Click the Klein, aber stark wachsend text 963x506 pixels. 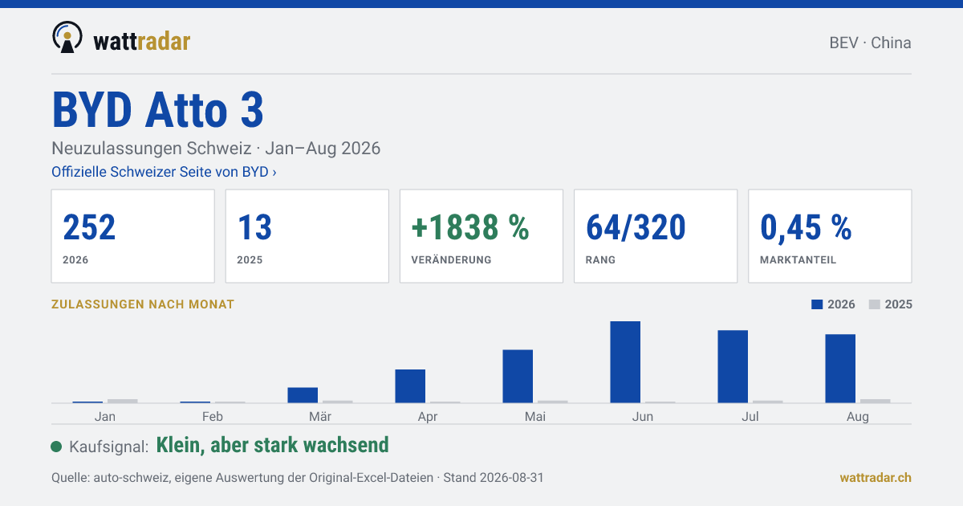(272, 445)
